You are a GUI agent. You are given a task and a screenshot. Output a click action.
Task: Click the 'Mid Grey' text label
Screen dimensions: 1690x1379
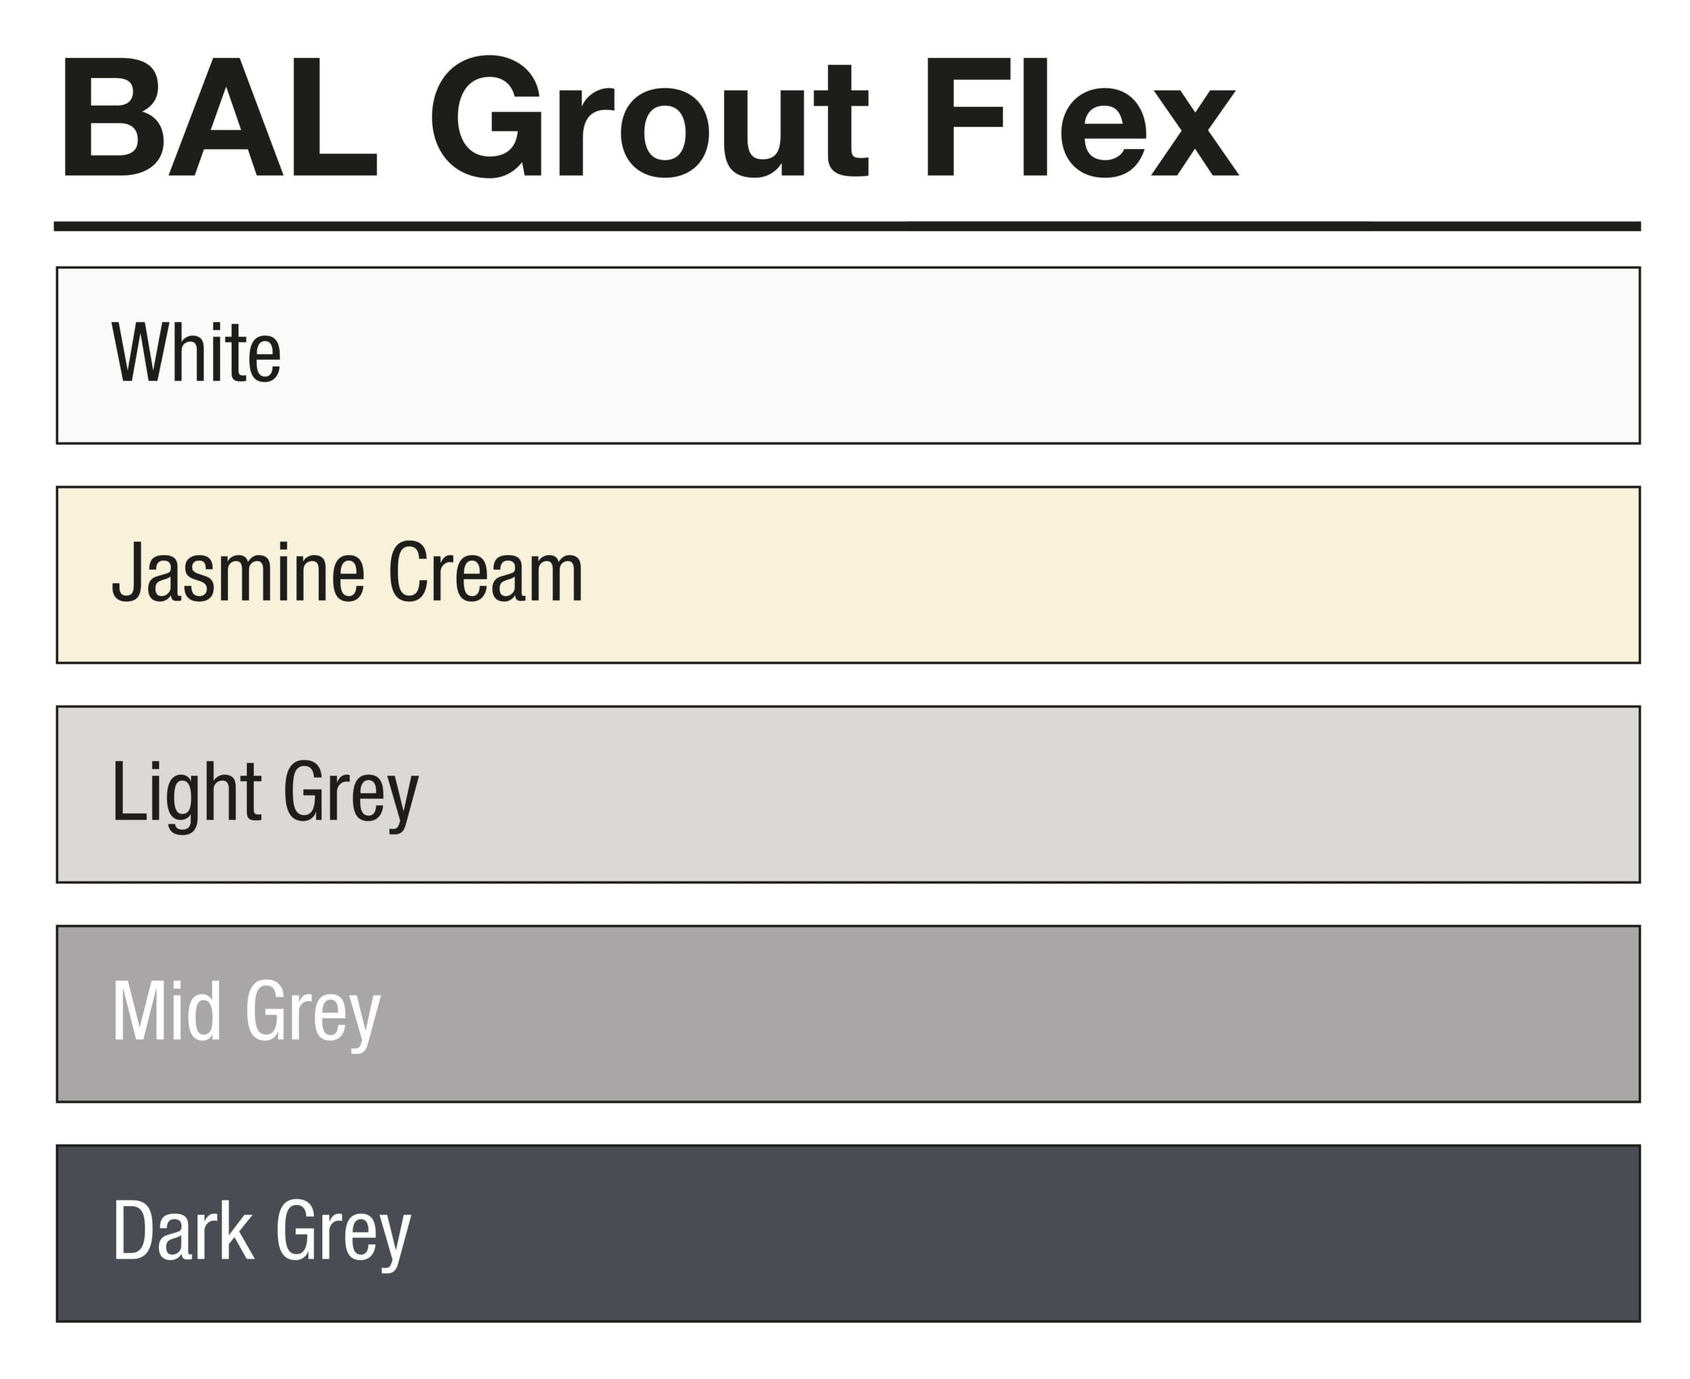[246, 1011]
